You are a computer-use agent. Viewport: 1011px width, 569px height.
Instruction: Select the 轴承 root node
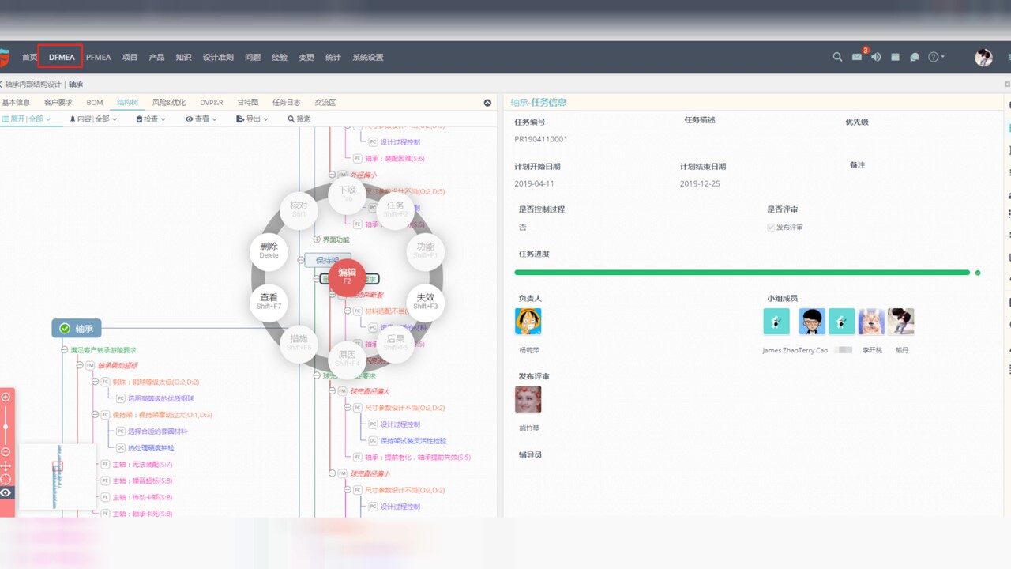(77, 328)
